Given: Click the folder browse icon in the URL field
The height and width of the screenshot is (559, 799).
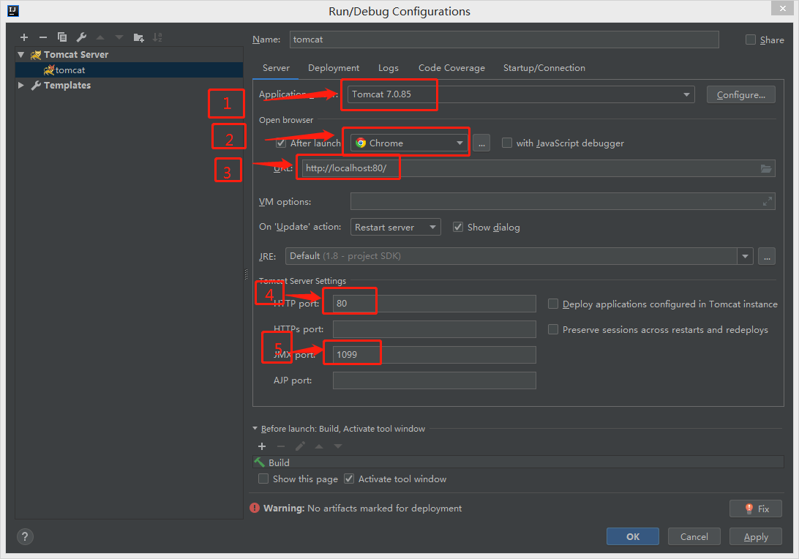Looking at the screenshot, I should [766, 168].
